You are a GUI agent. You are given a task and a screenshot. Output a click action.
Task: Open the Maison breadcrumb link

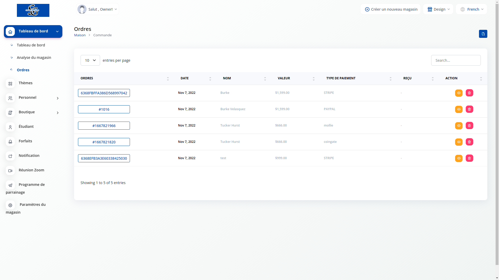click(80, 35)
